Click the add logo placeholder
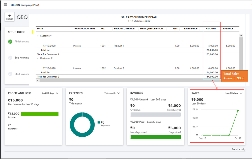Screen dimensions: 252x159 (10, 17)
